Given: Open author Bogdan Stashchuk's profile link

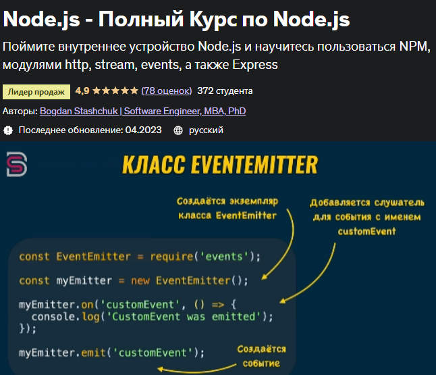Looking at the screenshot, I should pyautogui.click(x=142, y=111).
